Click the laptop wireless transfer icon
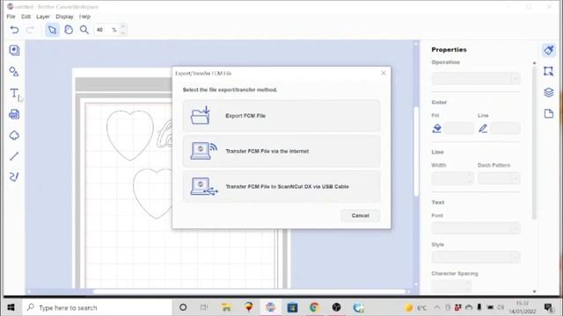The width and height of the screenshot is (563, 316). tap(203, 151)
